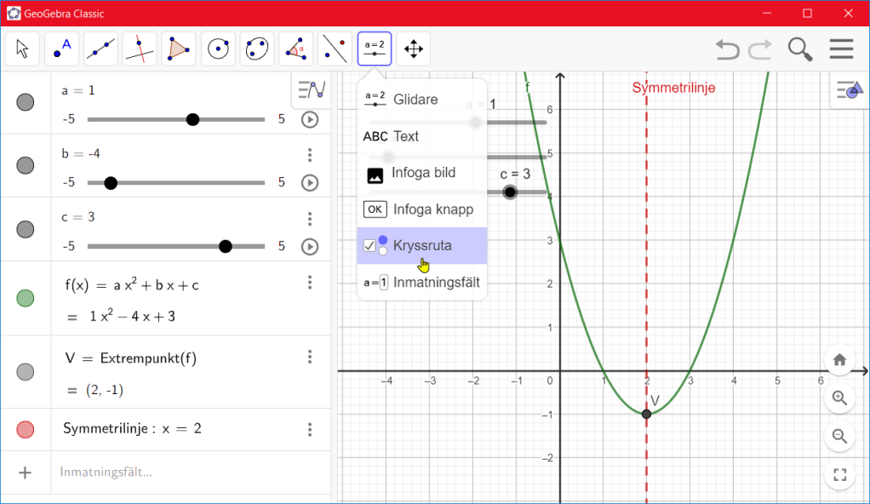Toggle visibility of point V
The image size is (870, 504).
(26, 372)
